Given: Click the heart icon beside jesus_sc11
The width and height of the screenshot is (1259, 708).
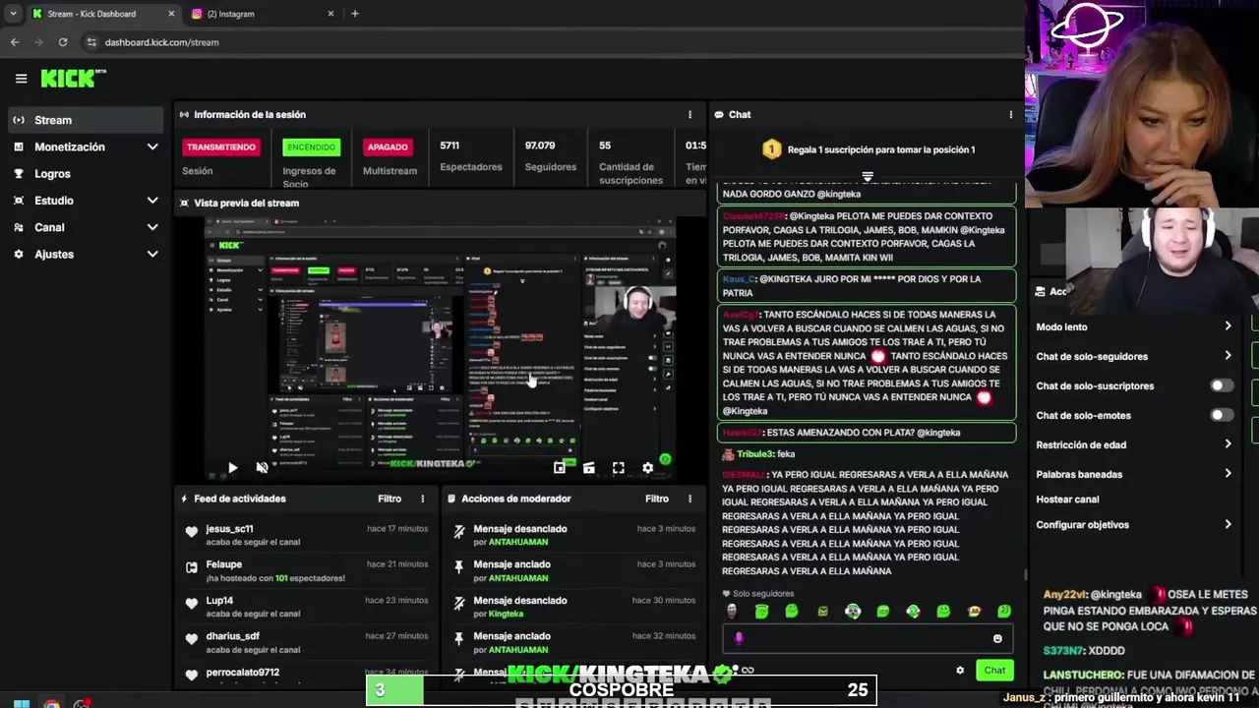Looking at the screenshot, I should coord(192,531).
